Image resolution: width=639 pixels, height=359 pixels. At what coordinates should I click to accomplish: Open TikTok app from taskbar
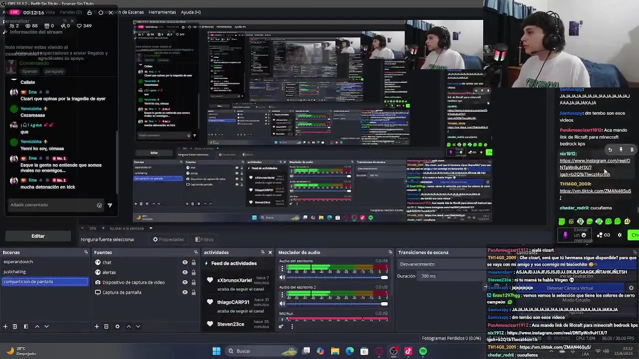click(x=408, y=351)
